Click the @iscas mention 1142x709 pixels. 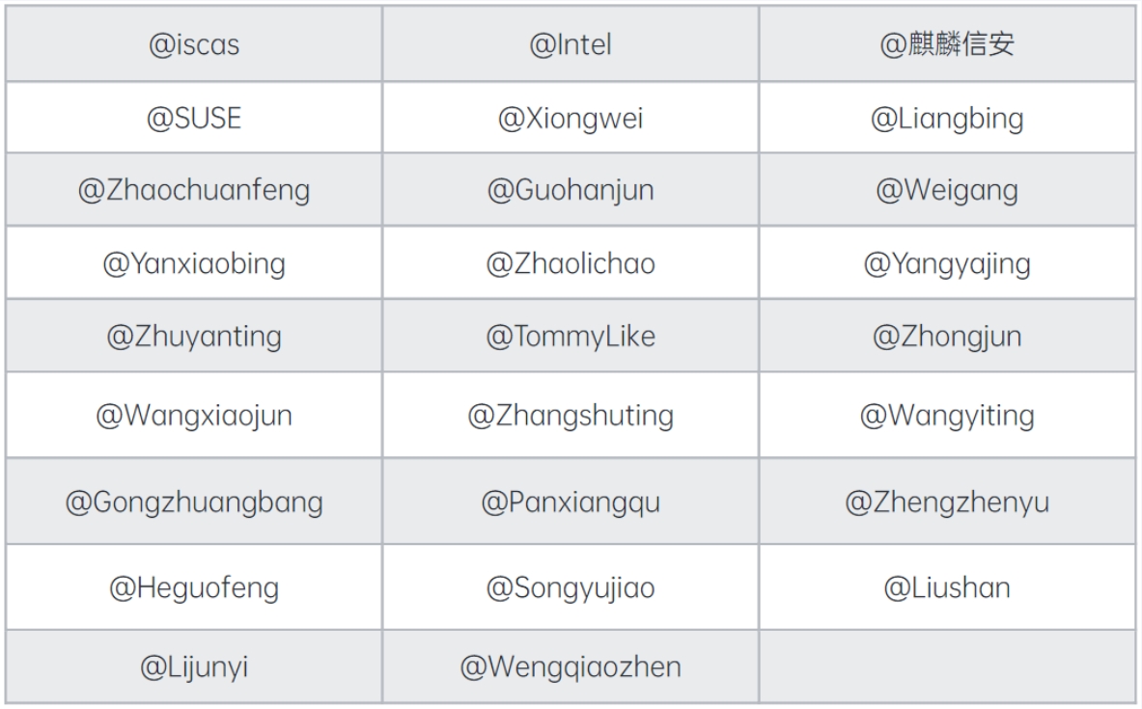point(194,45)
